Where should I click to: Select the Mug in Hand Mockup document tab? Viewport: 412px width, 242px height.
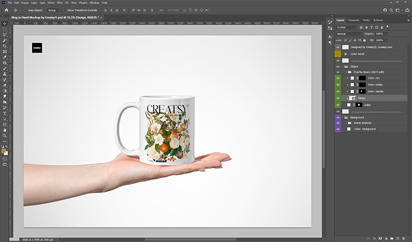(55, 17)
